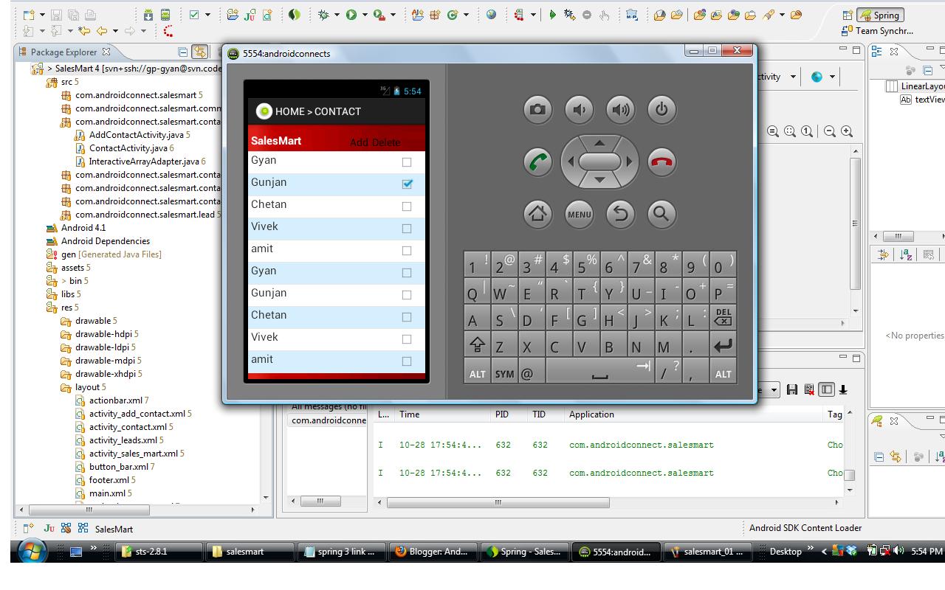
Task: Click the emulator back button
Action: (620, 214)
